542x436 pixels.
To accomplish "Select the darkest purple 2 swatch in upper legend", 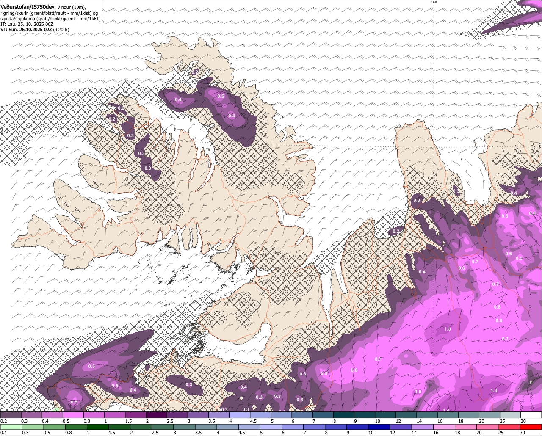I will pos(157,415).
